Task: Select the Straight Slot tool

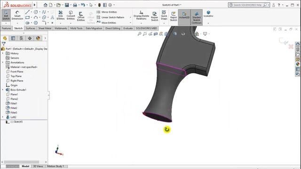Action: (27, 23)
